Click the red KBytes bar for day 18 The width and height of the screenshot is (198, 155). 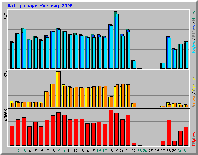coord(111,128)
